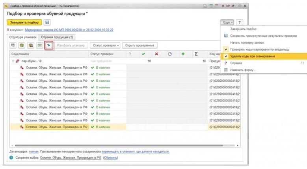This screenshot has width=307, height=169.
Task: Click the first toolbar icon above Содержимое
Action: 13,45
